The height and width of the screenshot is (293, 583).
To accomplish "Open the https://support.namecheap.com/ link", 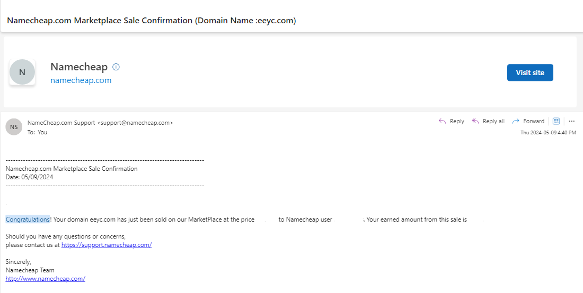I will coord(107,245).
